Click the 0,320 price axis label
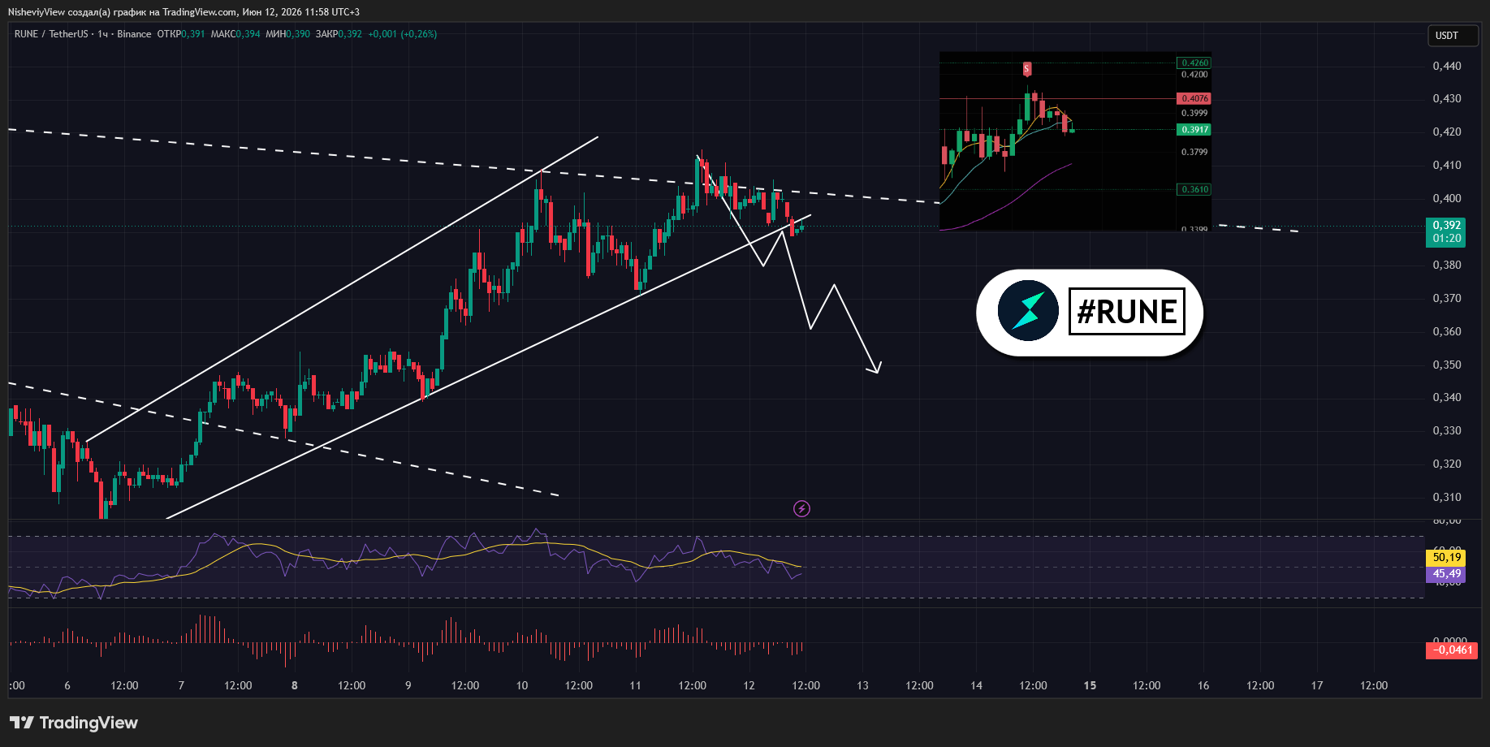Image resolution: width=1490 pixels, height=747 pixels. [1447, 464]
